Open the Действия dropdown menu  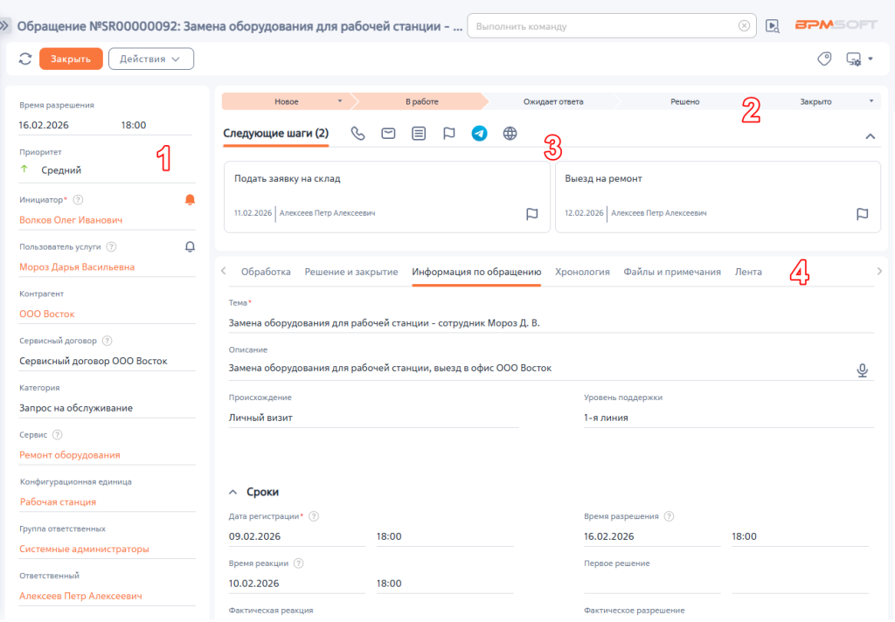coord(150,59)
